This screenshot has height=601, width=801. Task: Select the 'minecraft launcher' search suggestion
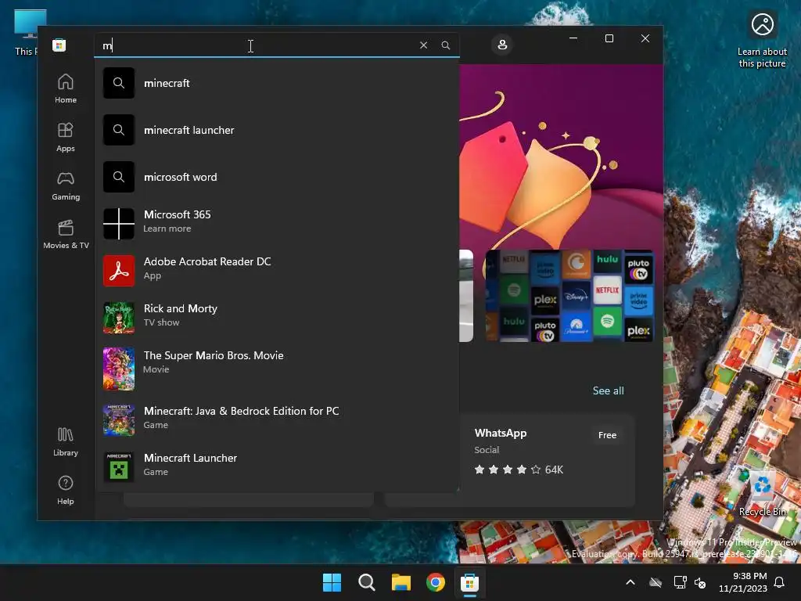[277, 130]
